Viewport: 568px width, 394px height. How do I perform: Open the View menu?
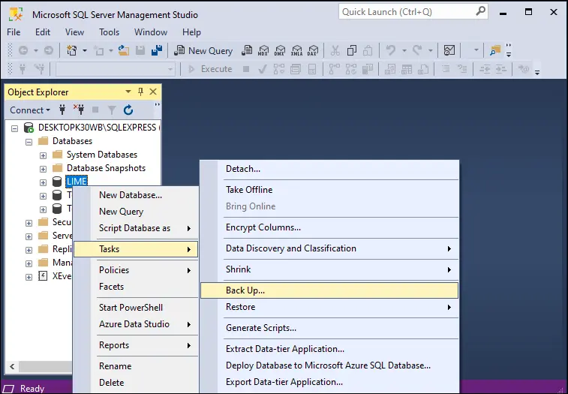(74, 32)
